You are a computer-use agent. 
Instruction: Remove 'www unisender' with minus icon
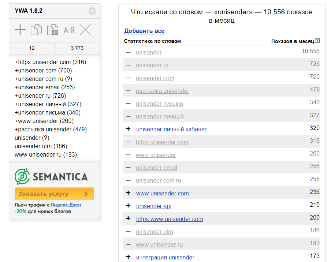128,155
